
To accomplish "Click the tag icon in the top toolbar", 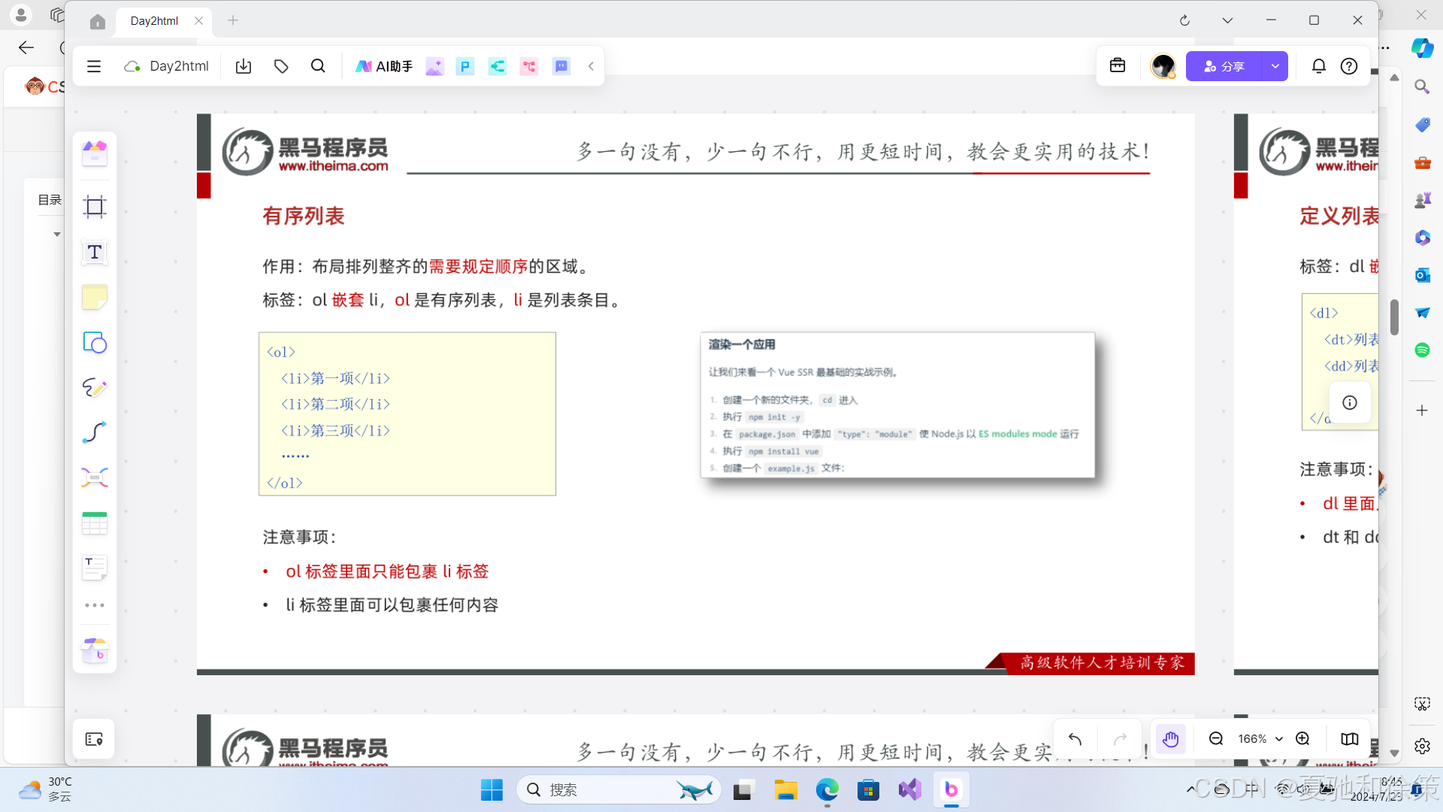I will (x=280, y=66).
